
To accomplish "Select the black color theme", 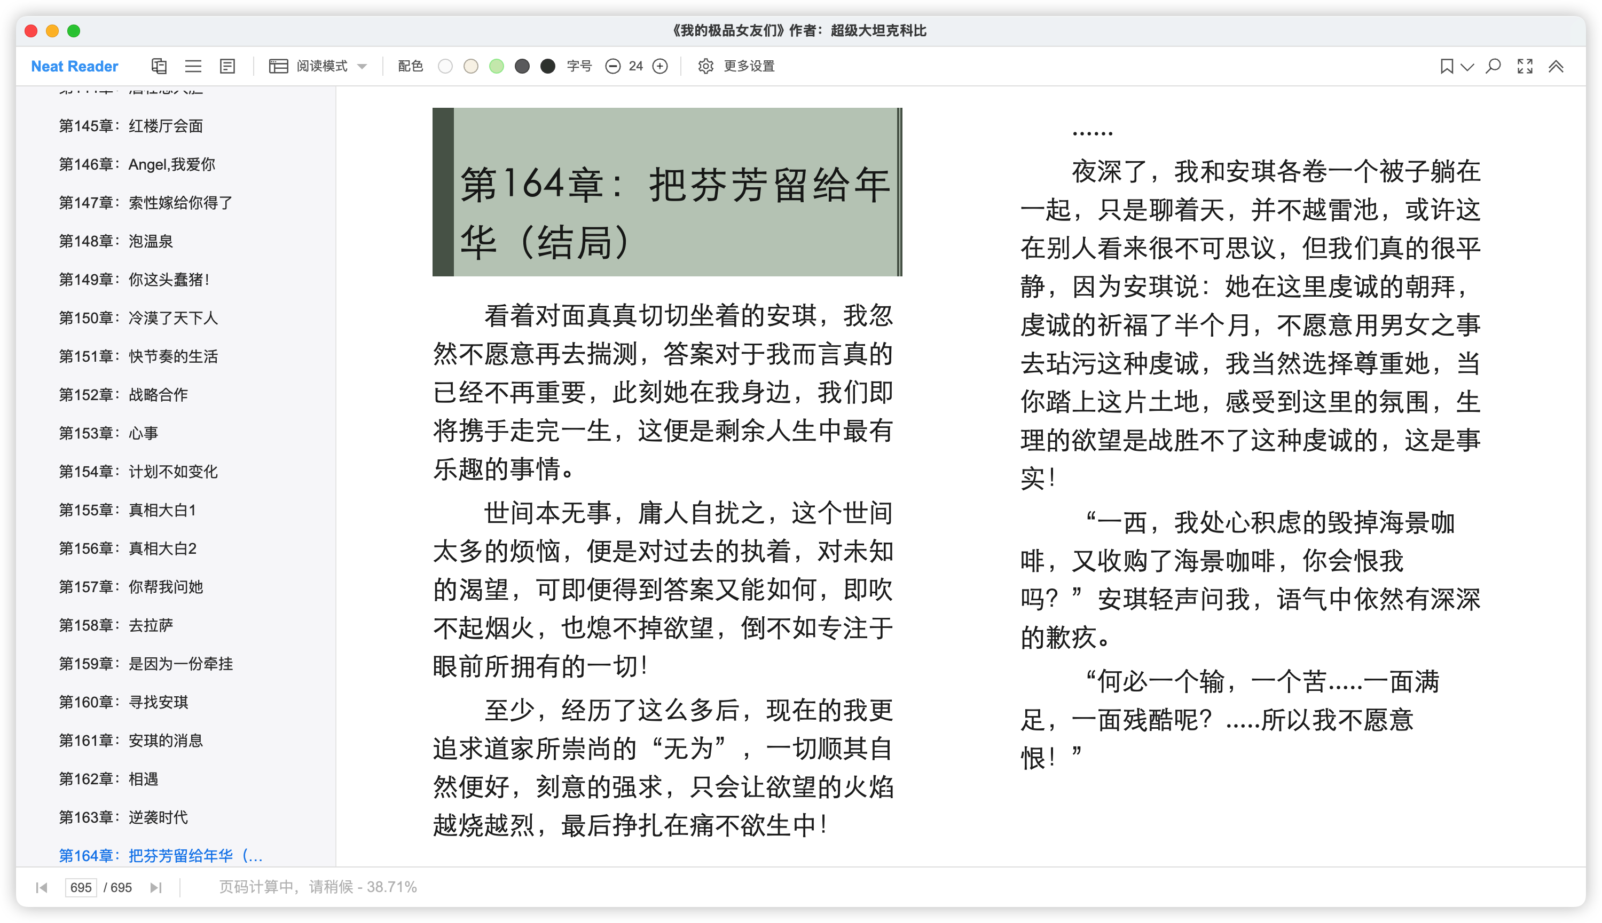I will click(547, 66).
